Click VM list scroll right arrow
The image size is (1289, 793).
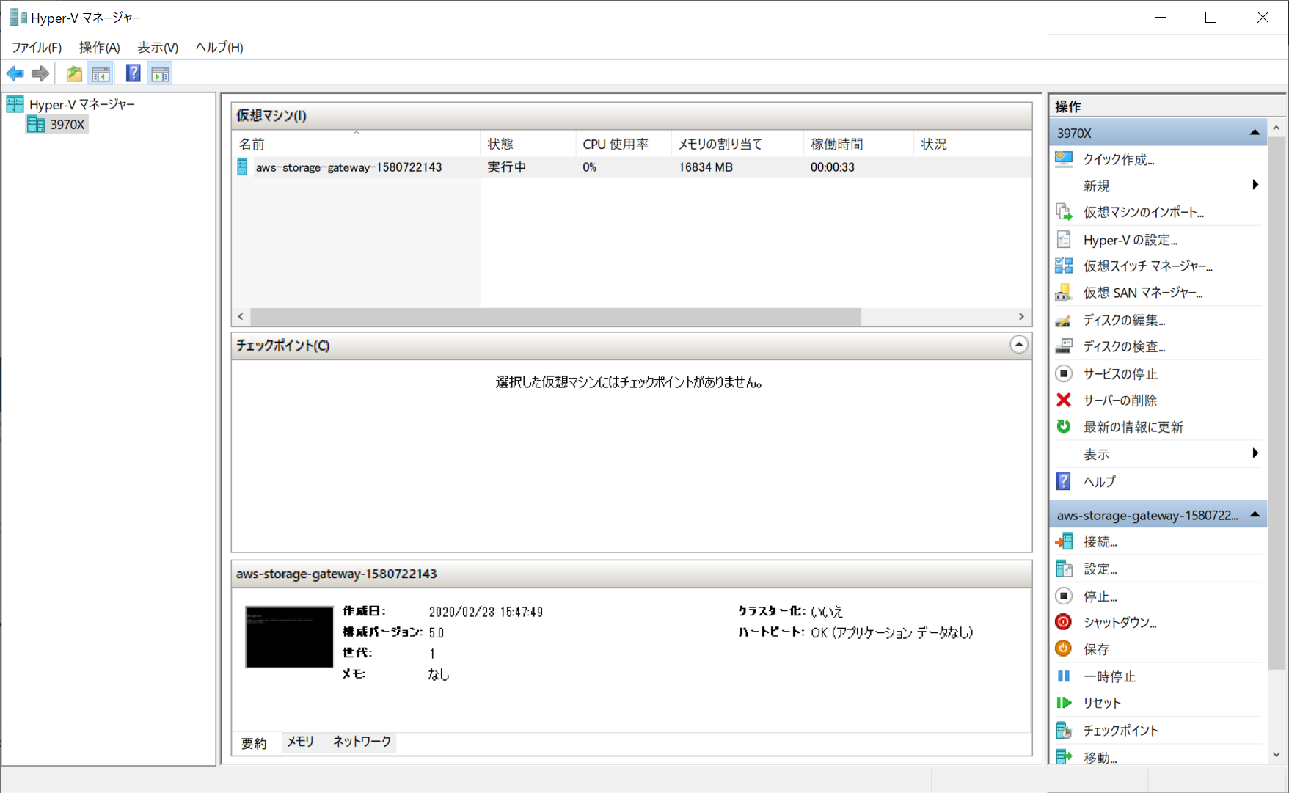click(1021, 317)
